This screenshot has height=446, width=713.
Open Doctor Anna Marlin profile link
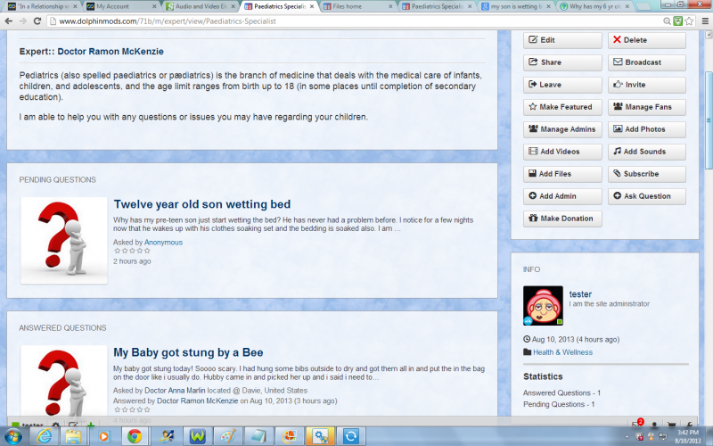[x=175, y=391]
